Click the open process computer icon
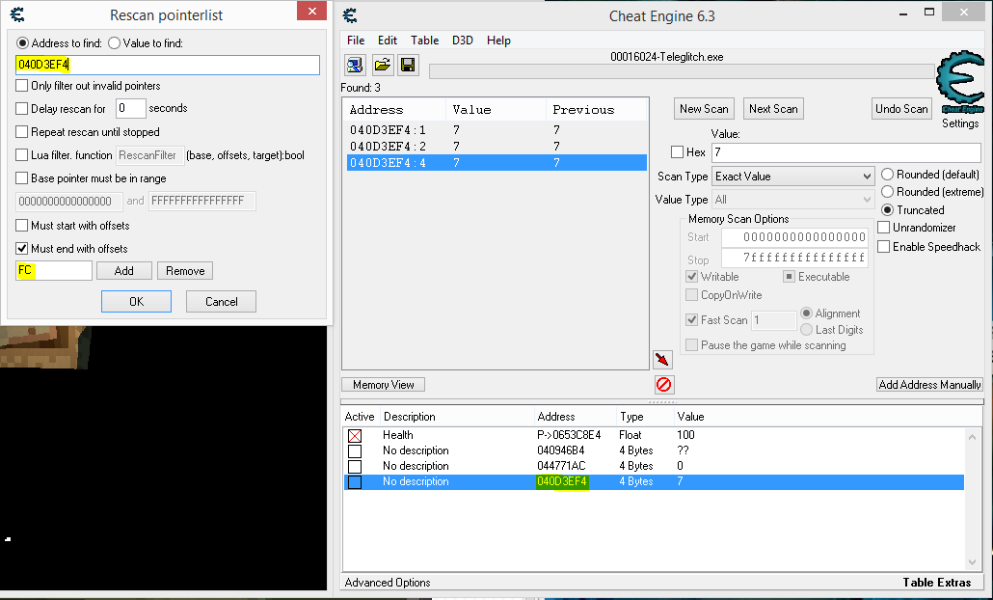 356,66
